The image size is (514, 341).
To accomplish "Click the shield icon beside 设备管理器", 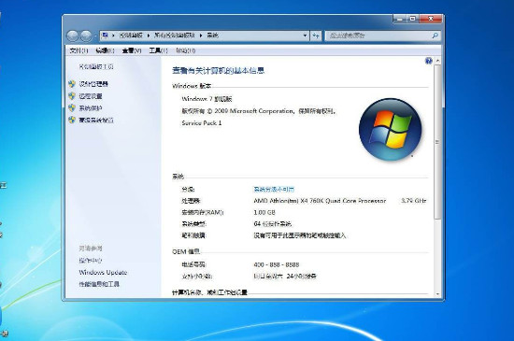I will point(72,84).
